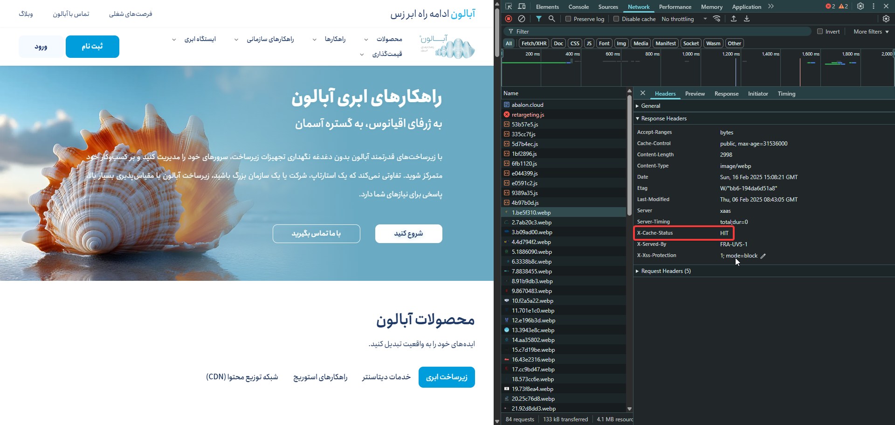Click the inspect element picker icon
This screenshot has height=425, width=895.
point(509,7)
